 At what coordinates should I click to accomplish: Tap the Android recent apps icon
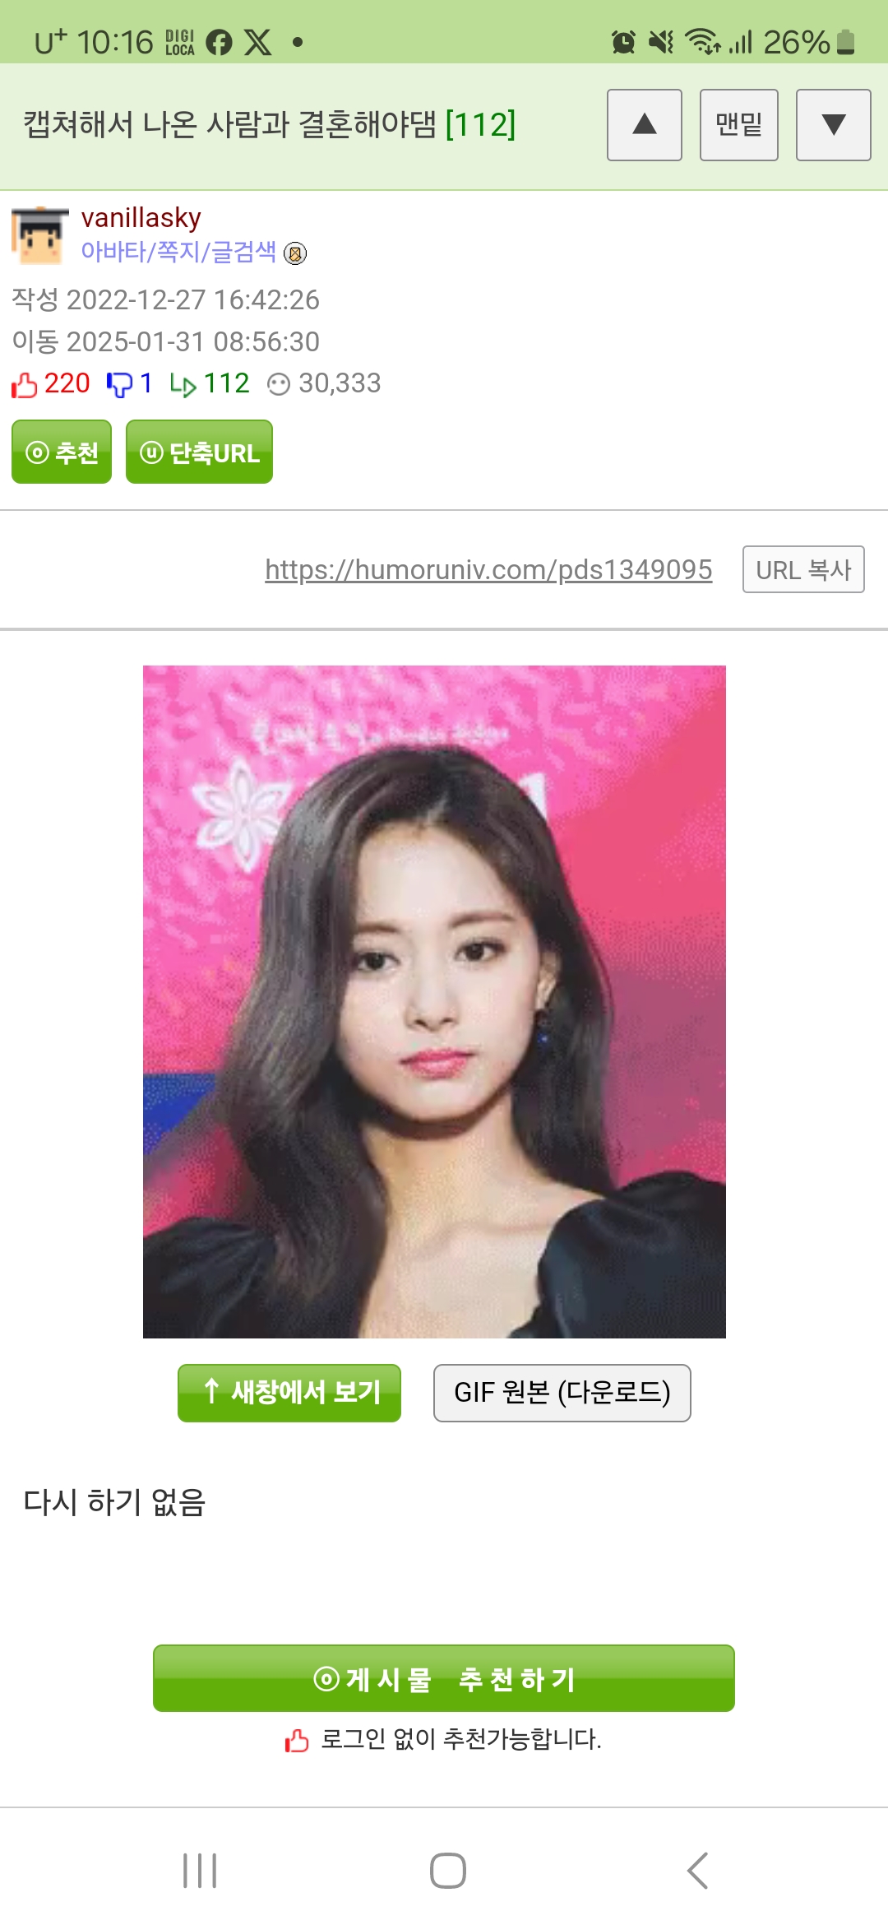coord(200,1871)
